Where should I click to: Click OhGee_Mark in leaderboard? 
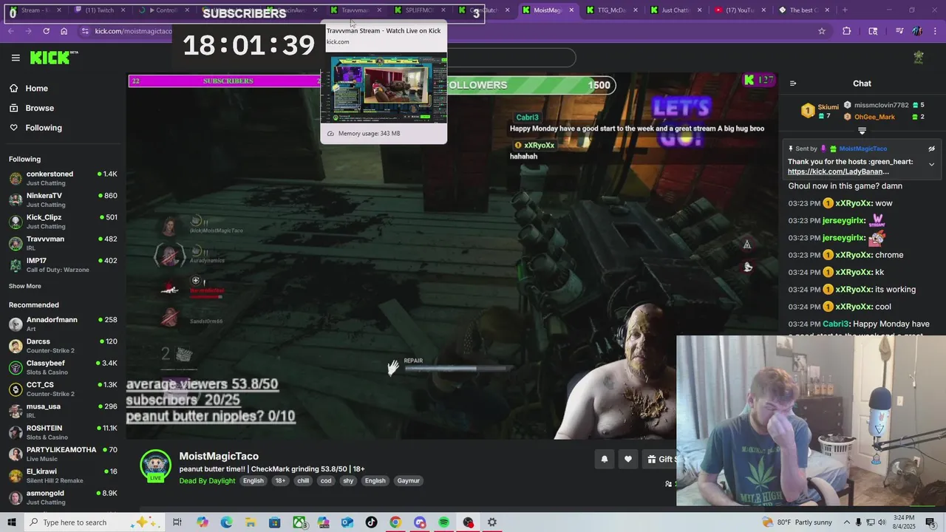pyautogui.click(x=874, y=117)
